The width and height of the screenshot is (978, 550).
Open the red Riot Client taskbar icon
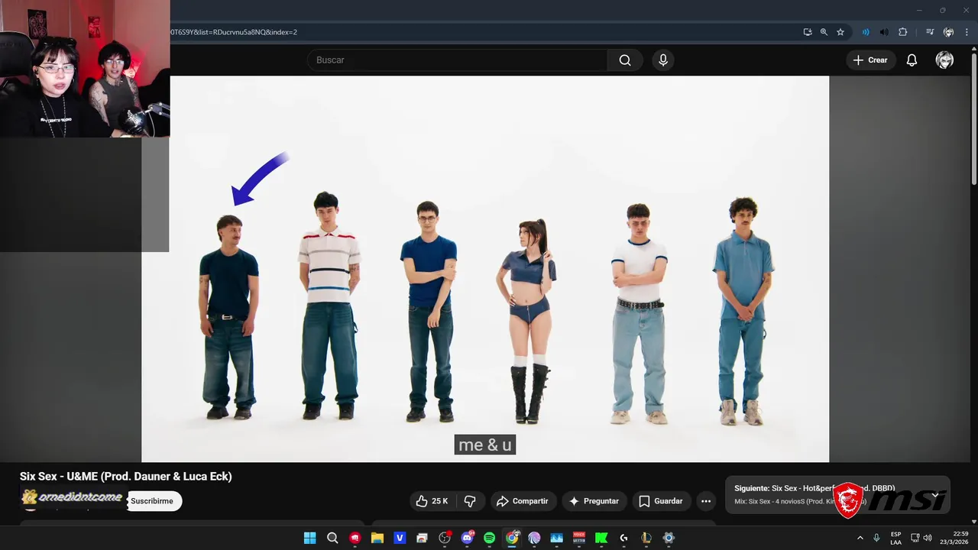tap(355, 538)
